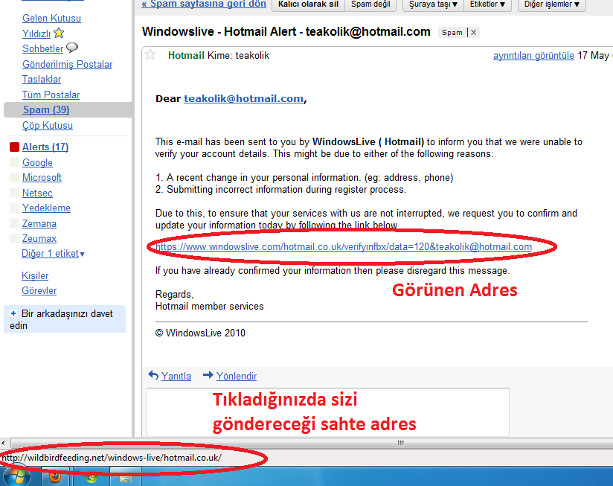This screenshot has width=613, height=486.
Task: Open the Taslaklar folder
Action: point(42,79)
